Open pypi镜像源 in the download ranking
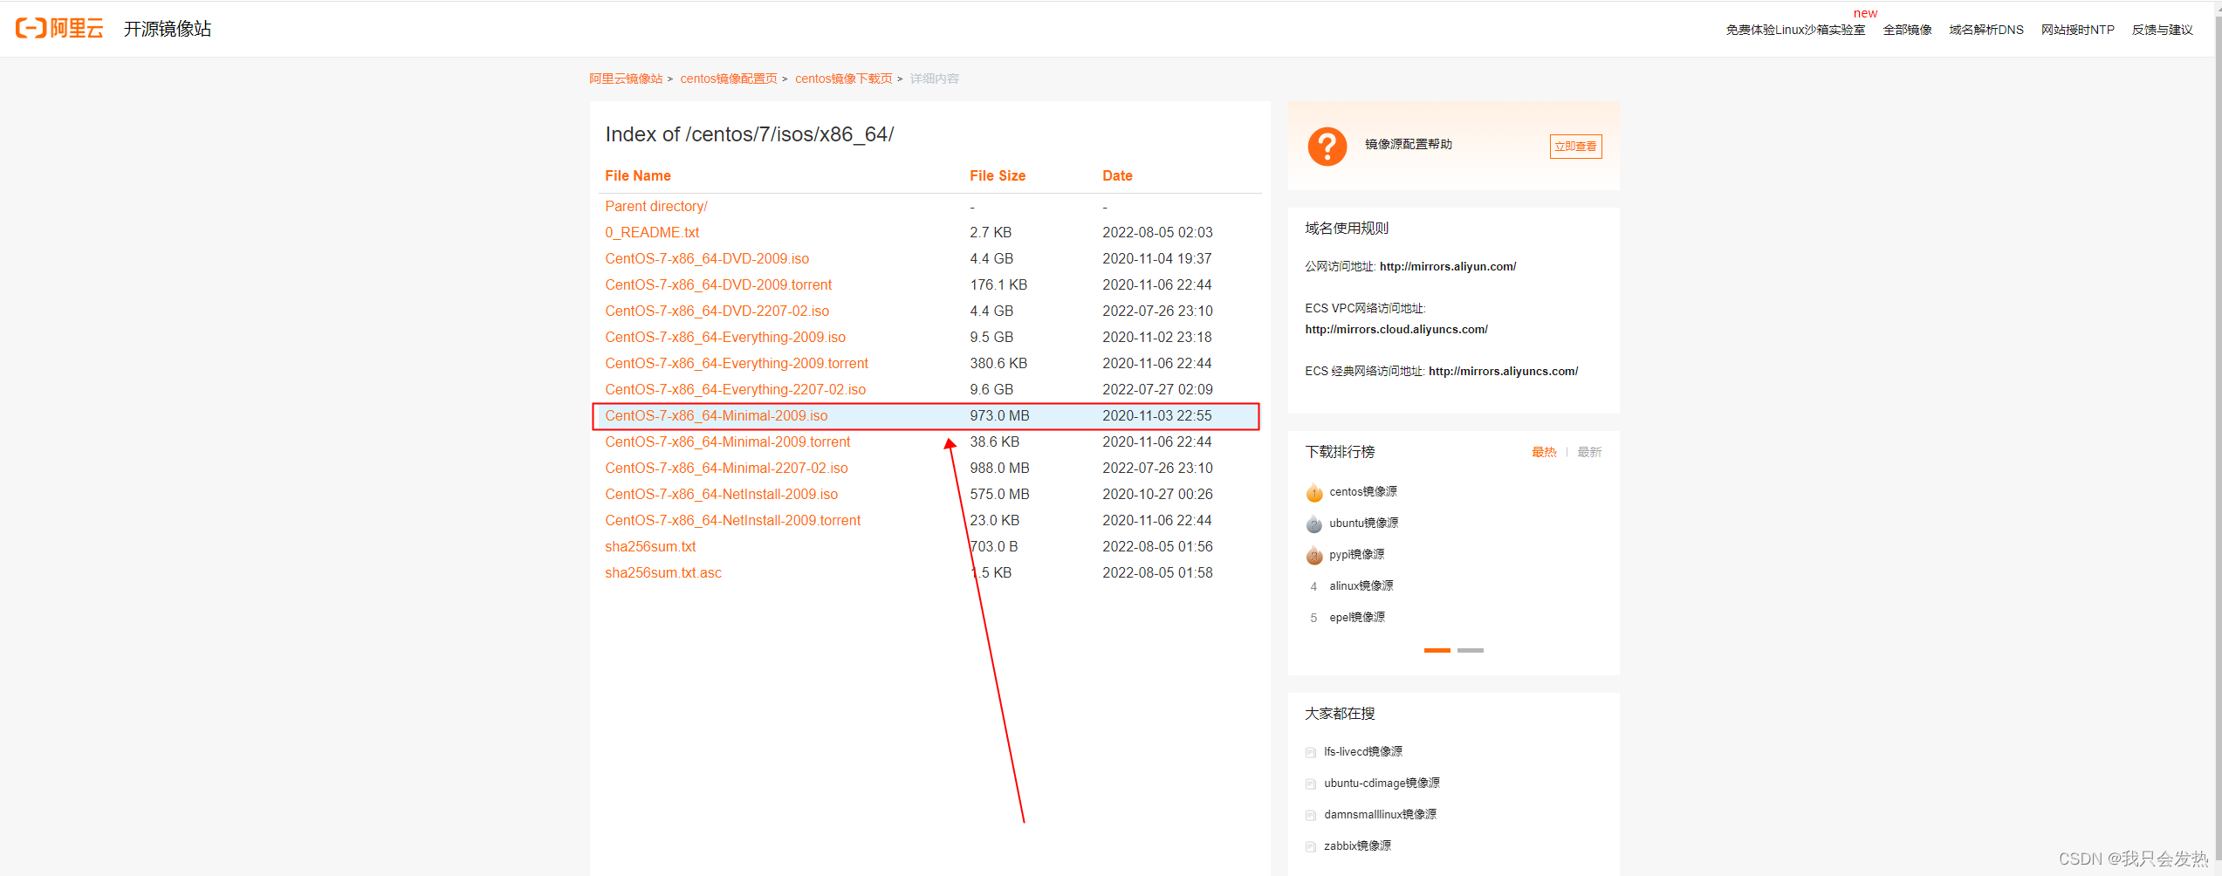This screenshot has height=876, width=2222. coord(1357,555)
